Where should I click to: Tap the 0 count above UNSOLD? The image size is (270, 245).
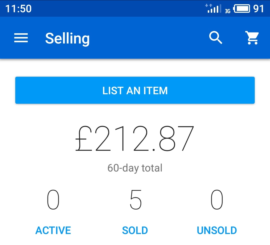[217, 199]
